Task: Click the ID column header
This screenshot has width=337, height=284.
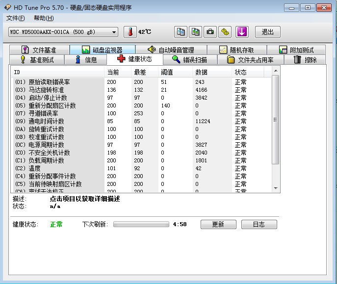Action: pos(57,72)
